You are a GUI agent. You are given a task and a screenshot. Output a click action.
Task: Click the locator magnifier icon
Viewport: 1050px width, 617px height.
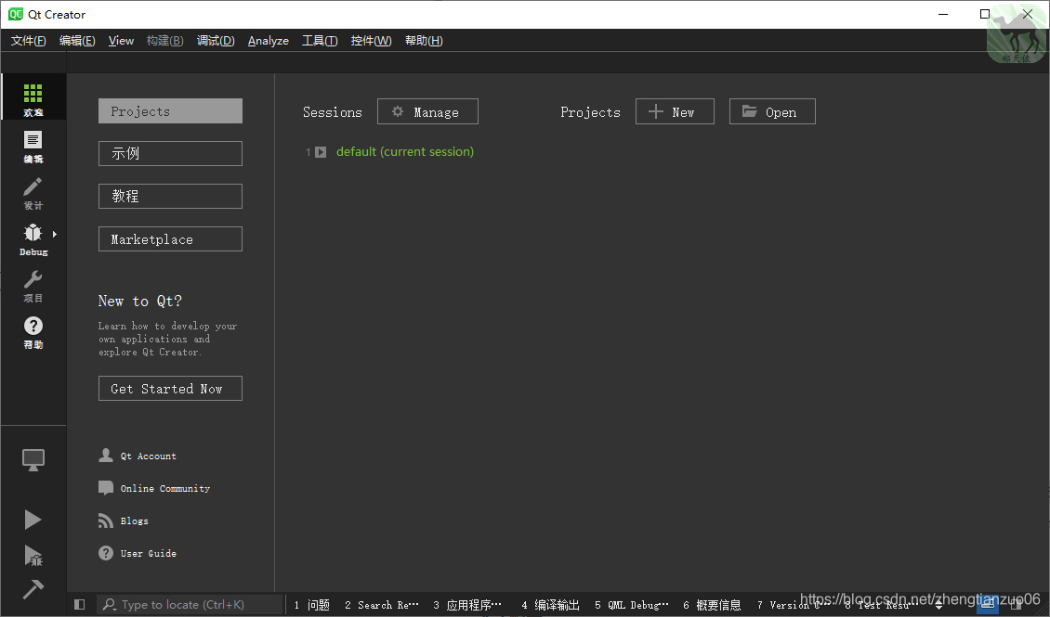click(109, 604)
